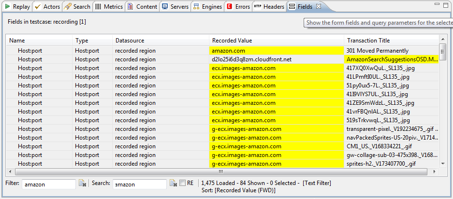Clear the Search text field icon
This screenshot has width=453, height=199.
click(x=173, y=183)
